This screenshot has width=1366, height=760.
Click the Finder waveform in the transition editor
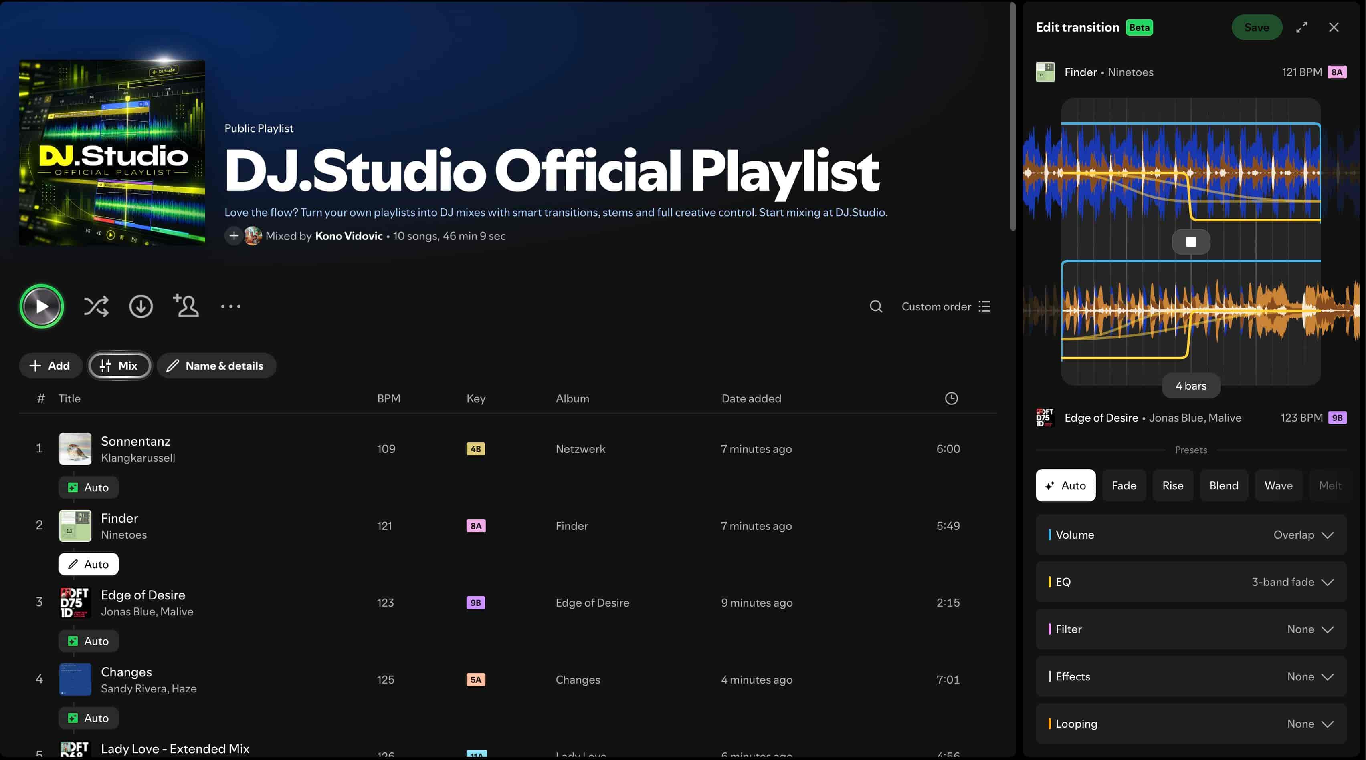click(1190, 172)
